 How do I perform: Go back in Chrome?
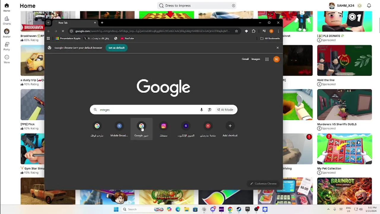[49, 31]
